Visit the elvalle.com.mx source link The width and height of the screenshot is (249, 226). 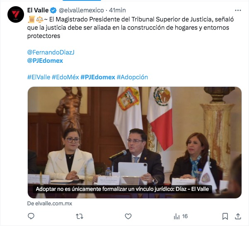(50, 204)
